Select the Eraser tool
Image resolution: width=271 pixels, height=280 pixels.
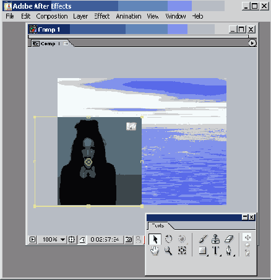pyautogui.click(x=228, y=239)
